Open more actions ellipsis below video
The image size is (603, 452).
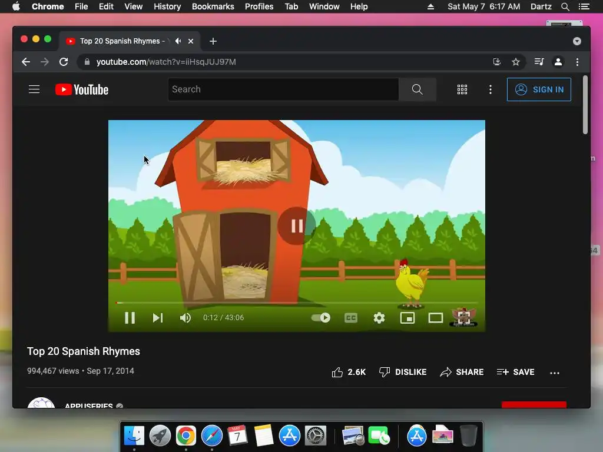555,373
